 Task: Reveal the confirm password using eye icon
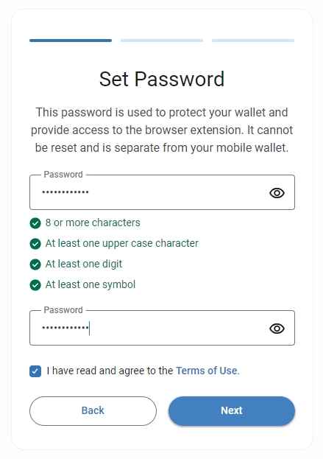click(277, 329)
